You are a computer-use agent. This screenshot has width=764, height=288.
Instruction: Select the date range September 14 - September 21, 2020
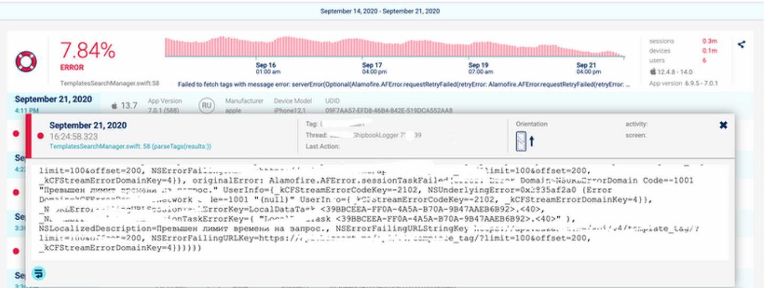pos(380,11)
